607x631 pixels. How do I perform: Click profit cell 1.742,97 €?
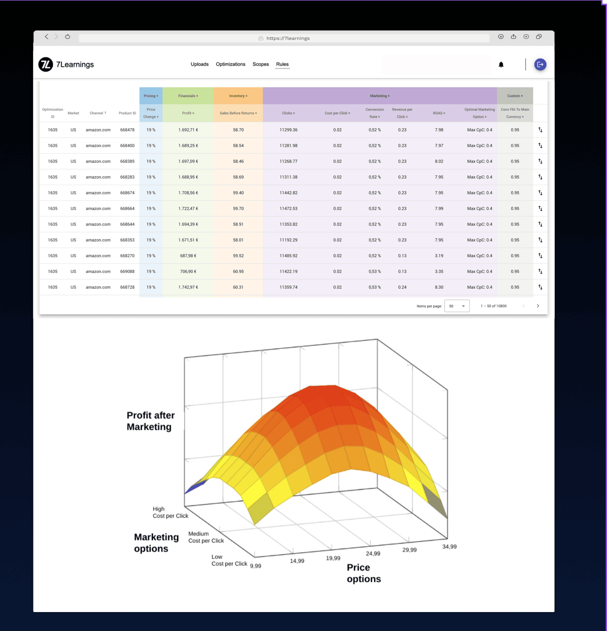pyautogui.click(x=188, y=287)
